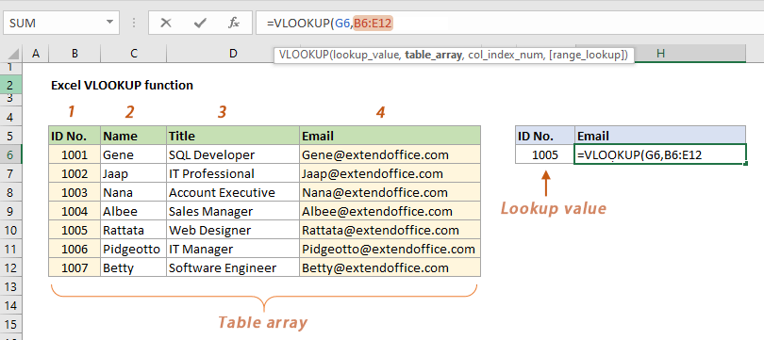The image size is (764, 340).
Task: Select cell 'IT Professional'
Action: click(x=233, y=173)
